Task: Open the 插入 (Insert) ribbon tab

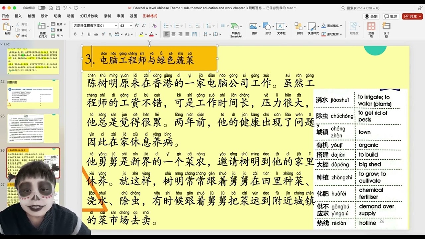Action: click(18, 16)
